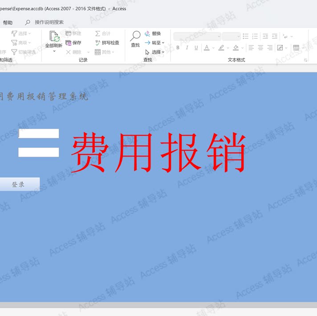Image resolution: width=317 pixels, height=316 pixels.
Task: Expand the 删除 dropdown arrow
Action: coord(88,52)
